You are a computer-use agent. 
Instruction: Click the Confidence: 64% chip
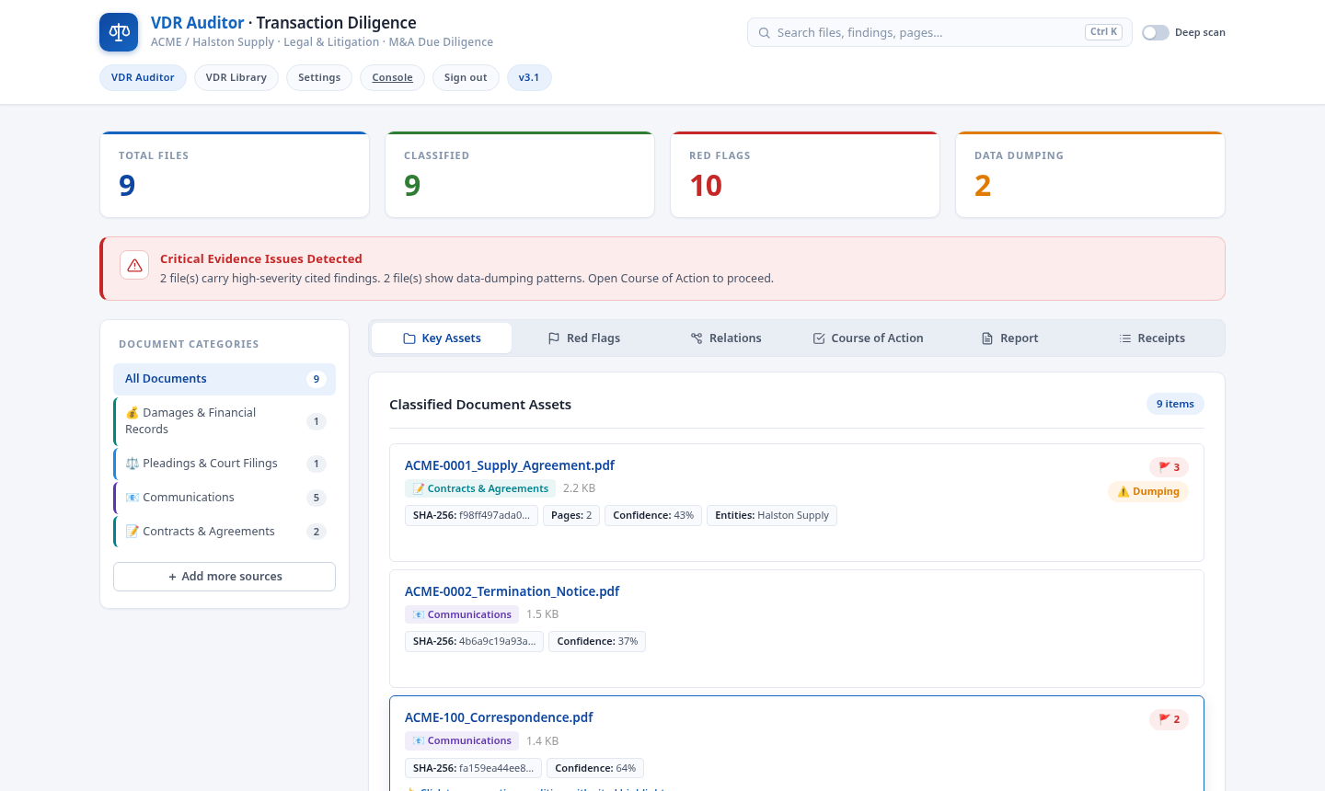595,768
